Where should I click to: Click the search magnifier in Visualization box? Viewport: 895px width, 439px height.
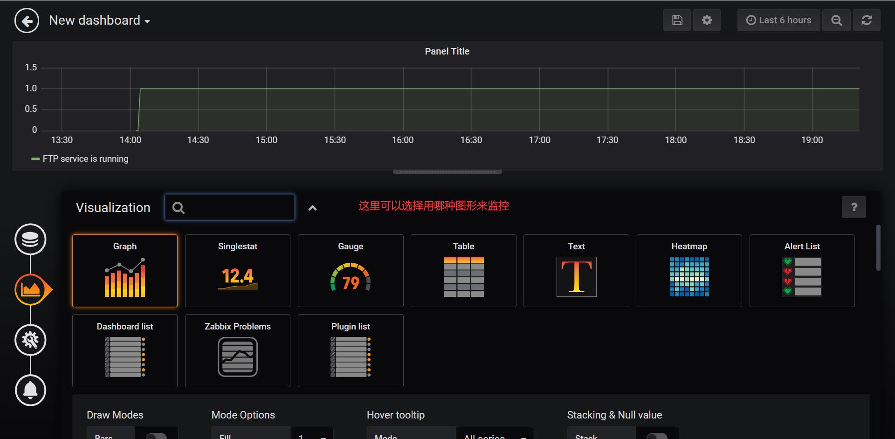[179, 207]
